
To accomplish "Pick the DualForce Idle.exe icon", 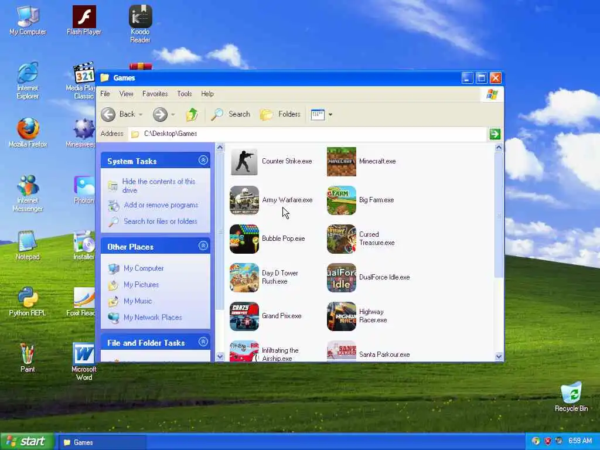I will coord(342,278).
